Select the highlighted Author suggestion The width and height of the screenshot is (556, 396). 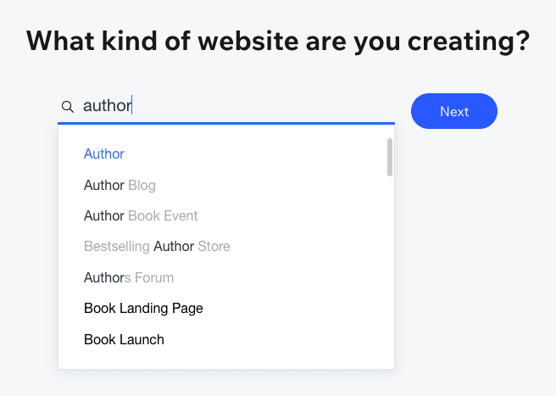104,154
